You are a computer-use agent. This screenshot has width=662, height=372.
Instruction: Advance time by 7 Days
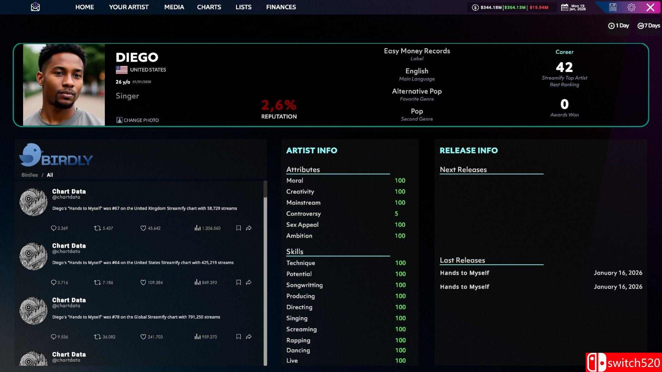(649, 25)
